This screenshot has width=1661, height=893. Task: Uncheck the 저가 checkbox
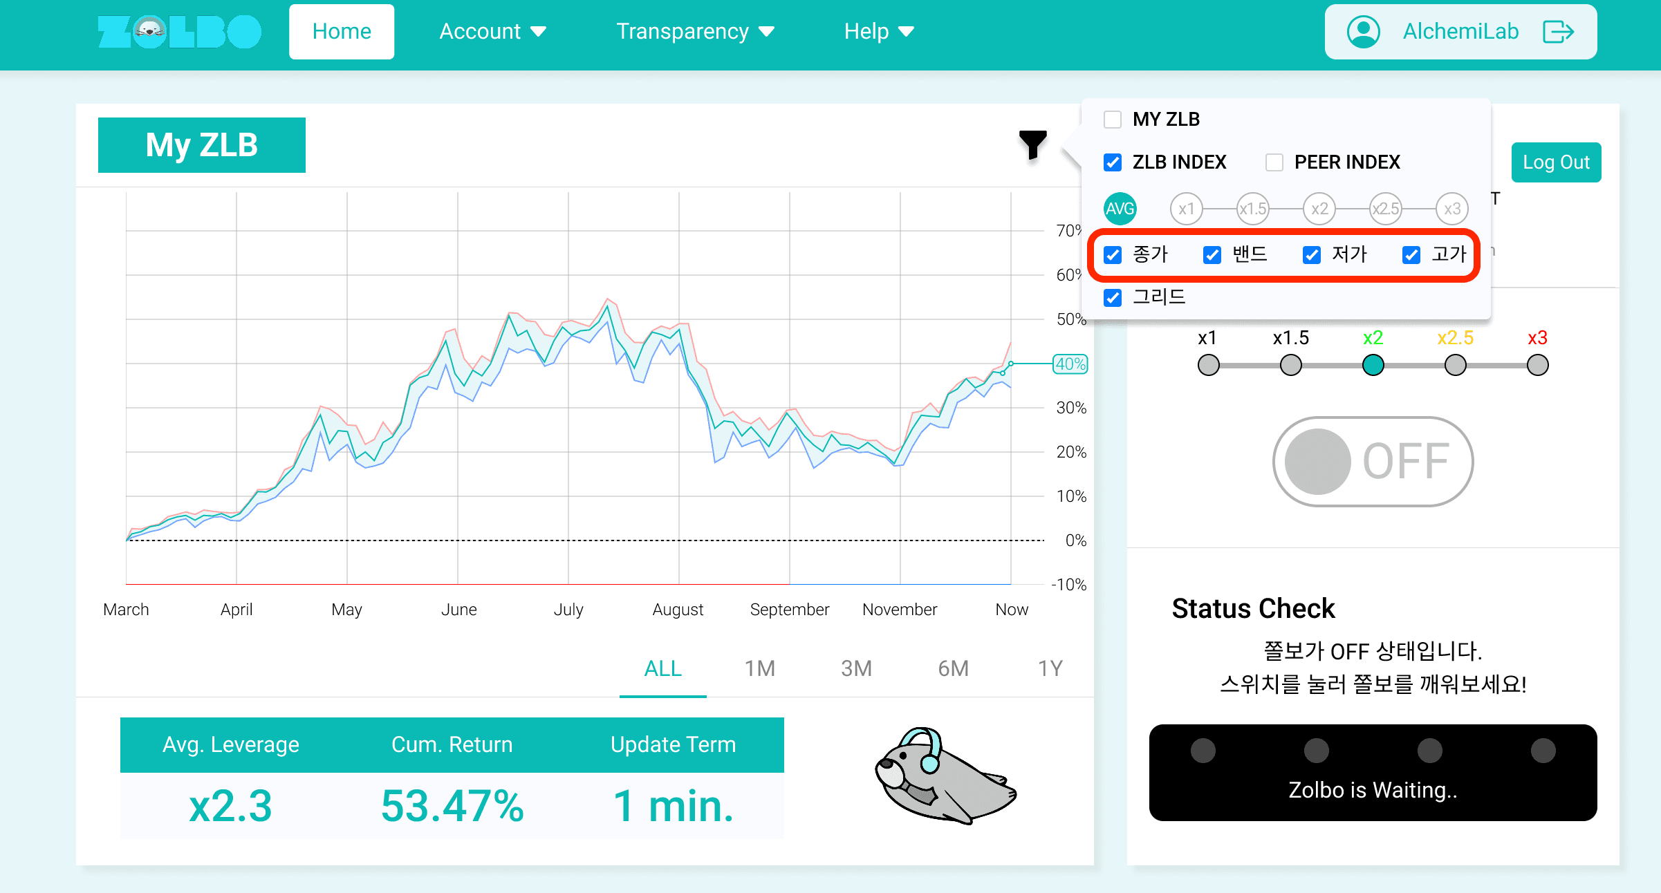pos(1312,255)
